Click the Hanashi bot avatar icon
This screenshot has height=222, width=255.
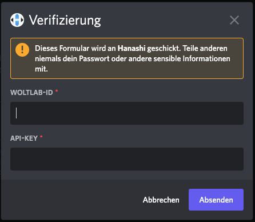[17, 20]
